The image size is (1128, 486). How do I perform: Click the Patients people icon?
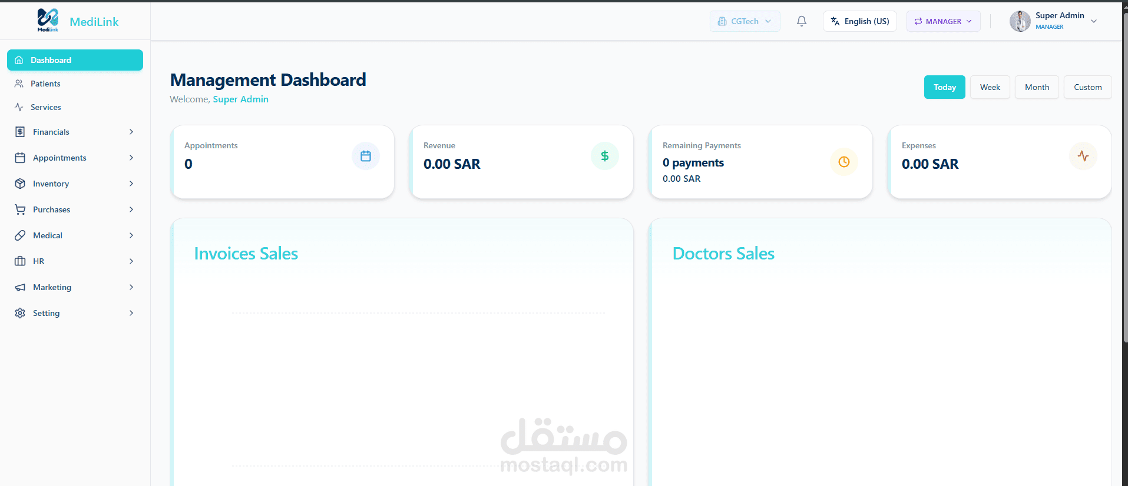click(x=19, y=84)
